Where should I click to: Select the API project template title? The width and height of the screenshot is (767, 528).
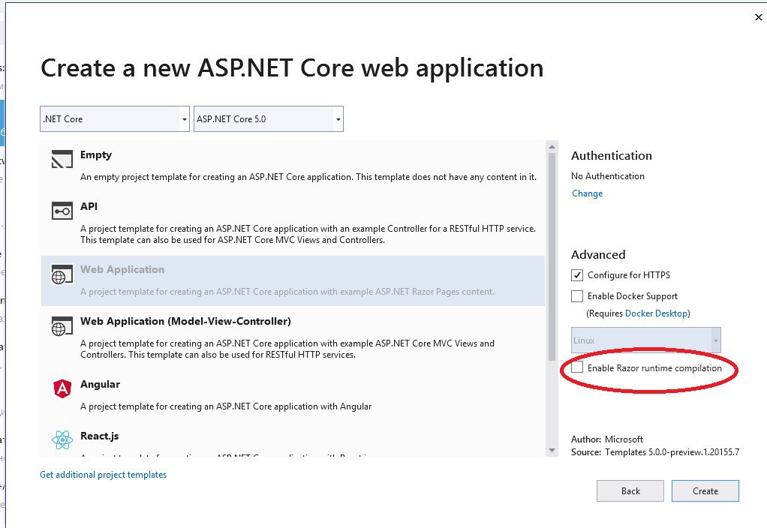(x=89, y=206)
